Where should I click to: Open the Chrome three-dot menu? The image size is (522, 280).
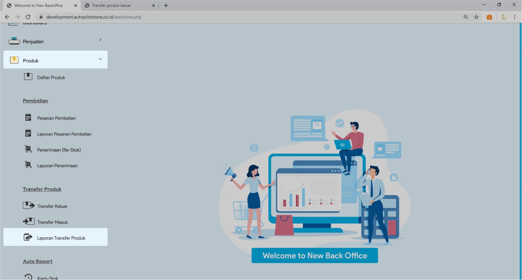515,17
